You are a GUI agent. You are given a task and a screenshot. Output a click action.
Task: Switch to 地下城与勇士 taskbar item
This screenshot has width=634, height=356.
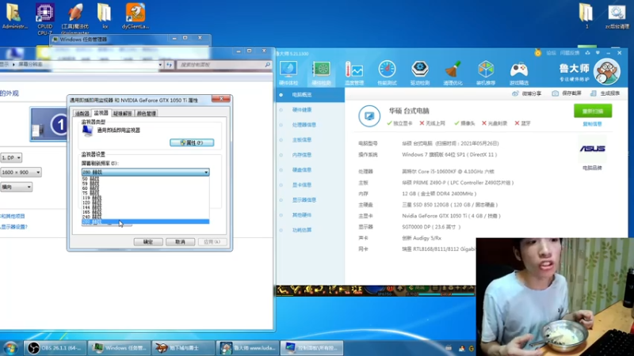183,347
